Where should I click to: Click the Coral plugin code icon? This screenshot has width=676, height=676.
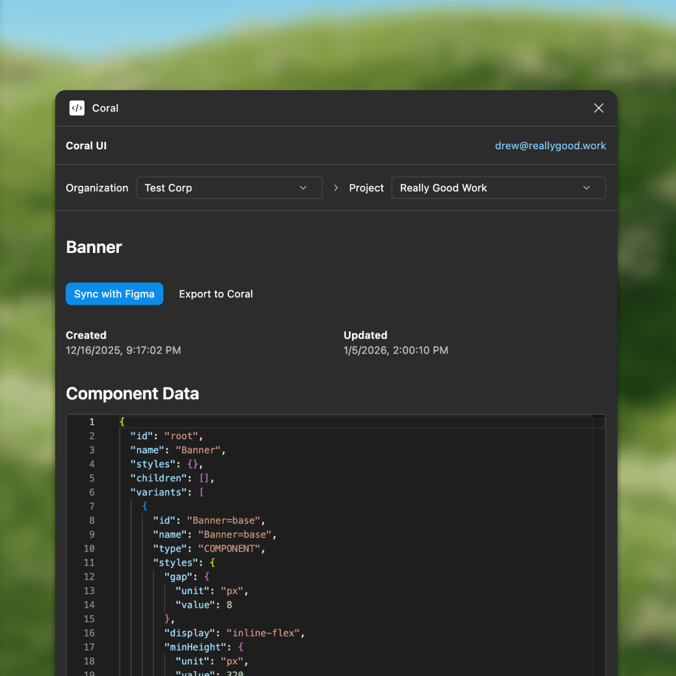[77, 108]
